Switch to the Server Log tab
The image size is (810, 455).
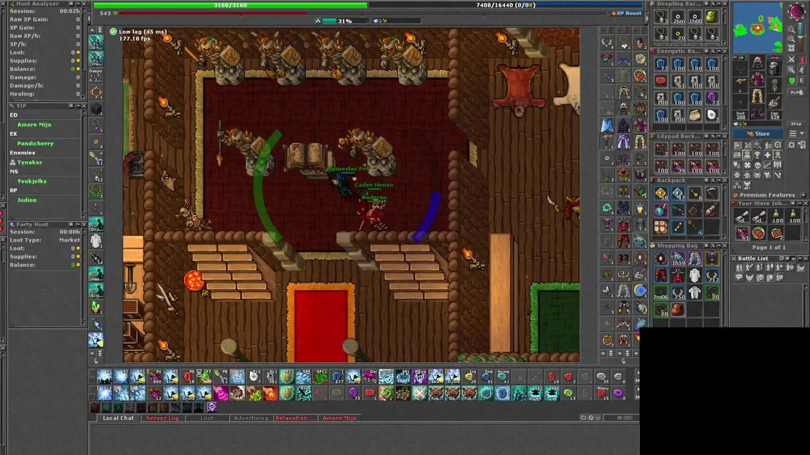162,418
